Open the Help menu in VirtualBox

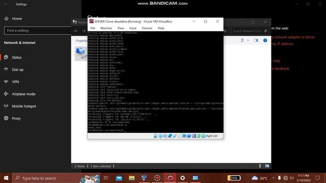[161, 28]
